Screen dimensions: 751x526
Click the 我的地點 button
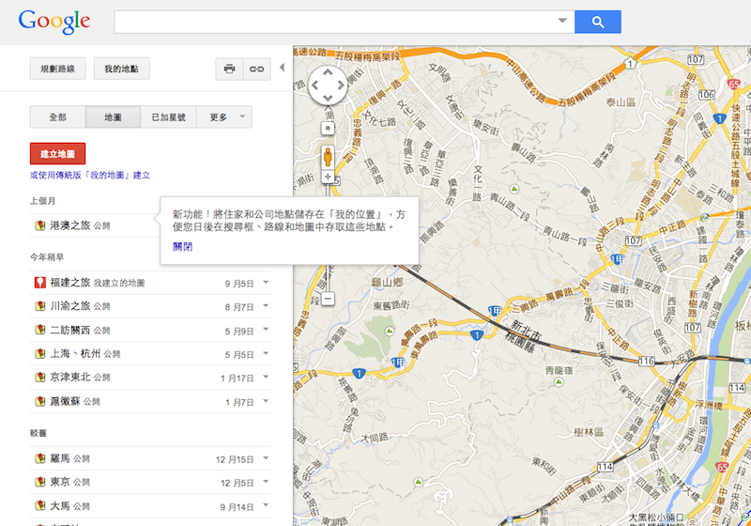[122, 69]
